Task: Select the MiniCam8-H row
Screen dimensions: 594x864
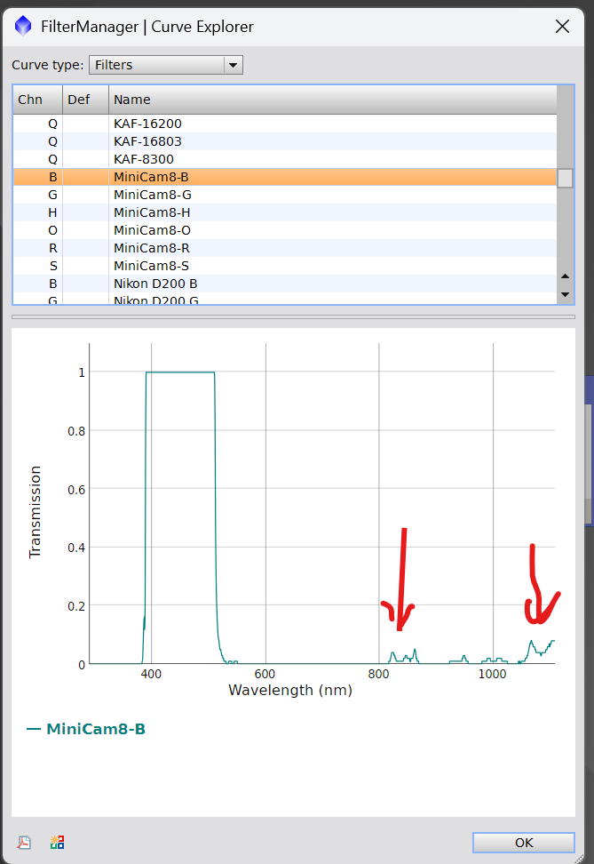Action: (x=285, y=212)
